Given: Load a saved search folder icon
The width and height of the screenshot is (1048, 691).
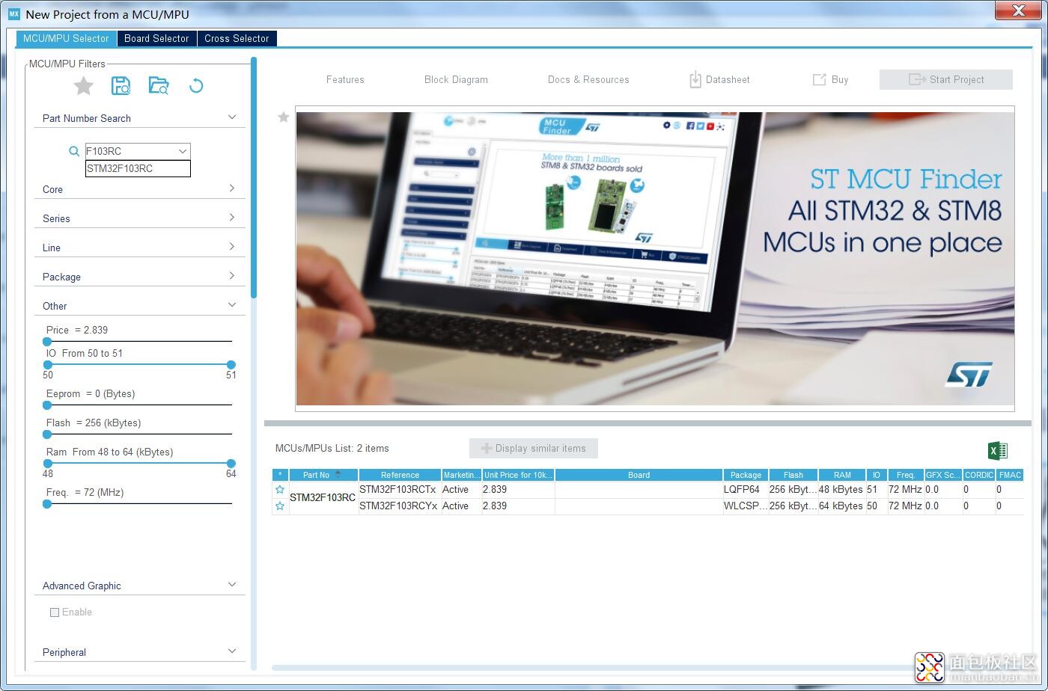Looking at the screenshot, I should pyautogui.click(x=159, y=86).
